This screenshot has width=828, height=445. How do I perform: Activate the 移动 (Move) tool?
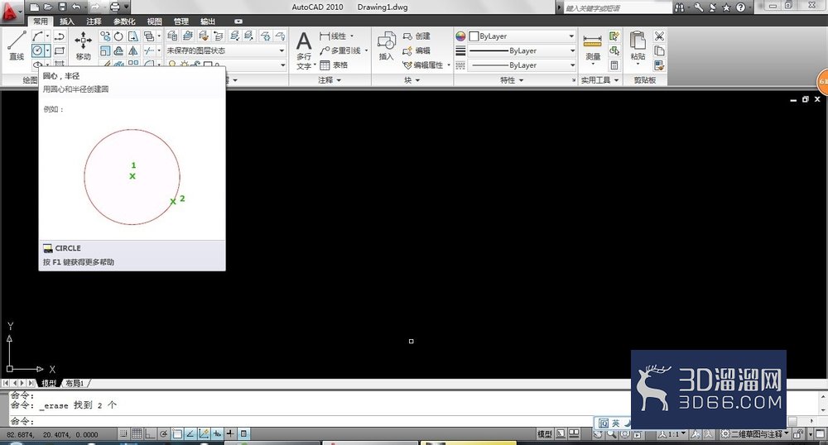click(83, 45)
